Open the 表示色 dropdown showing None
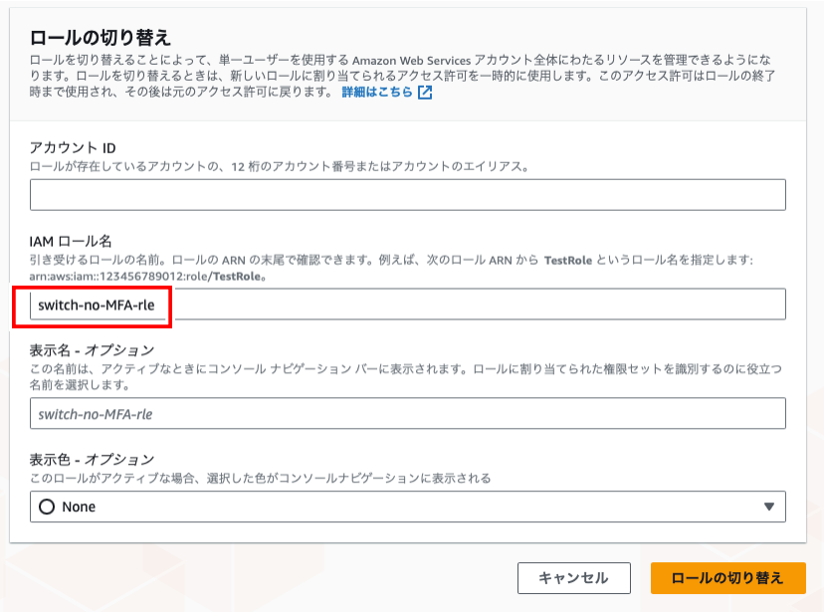This screenshot has height=613, width=824. (407, 507)
